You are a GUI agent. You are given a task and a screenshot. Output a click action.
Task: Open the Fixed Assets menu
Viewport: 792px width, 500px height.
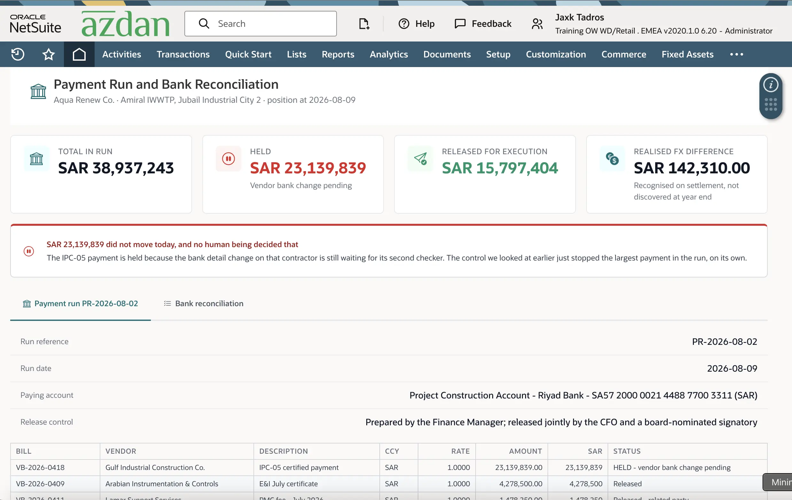(687, 54)
